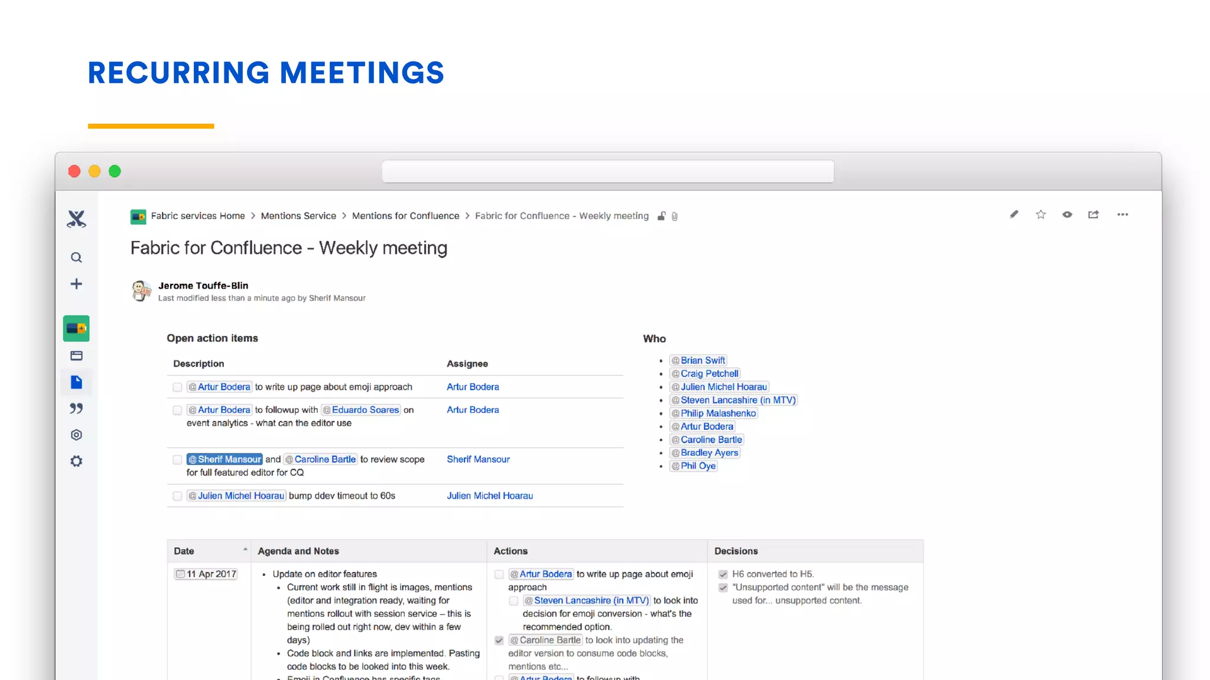
Task: Click the Eduardo Soares mention
Action: [360, 410]
